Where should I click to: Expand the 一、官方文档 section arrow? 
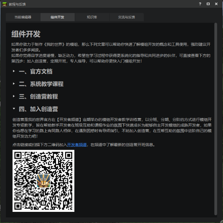pyautogui.click(x=14, y=71)
